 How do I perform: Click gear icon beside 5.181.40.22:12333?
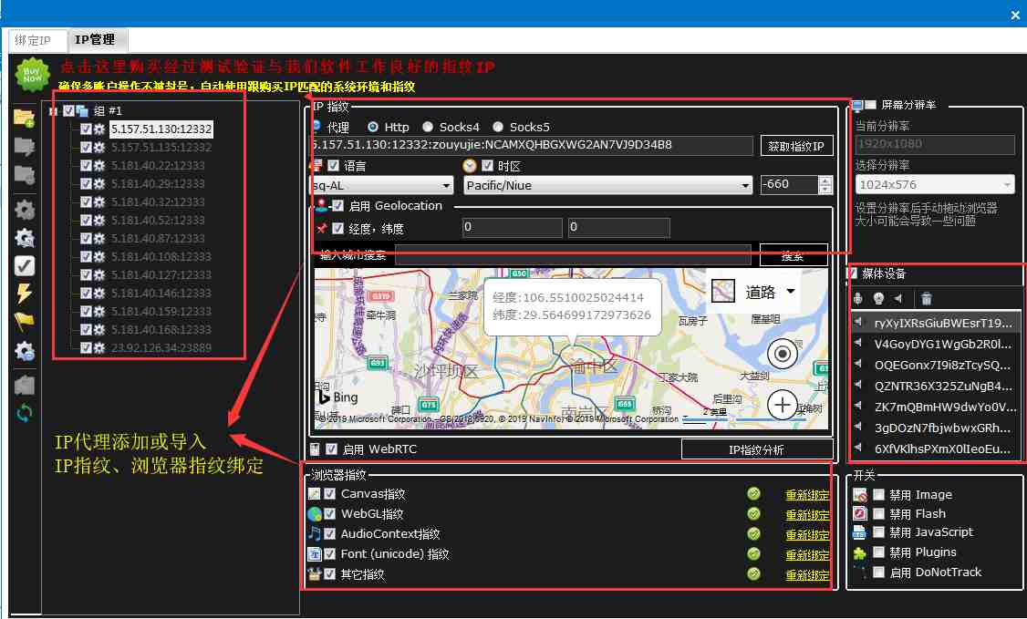click(x=99, y=166)
